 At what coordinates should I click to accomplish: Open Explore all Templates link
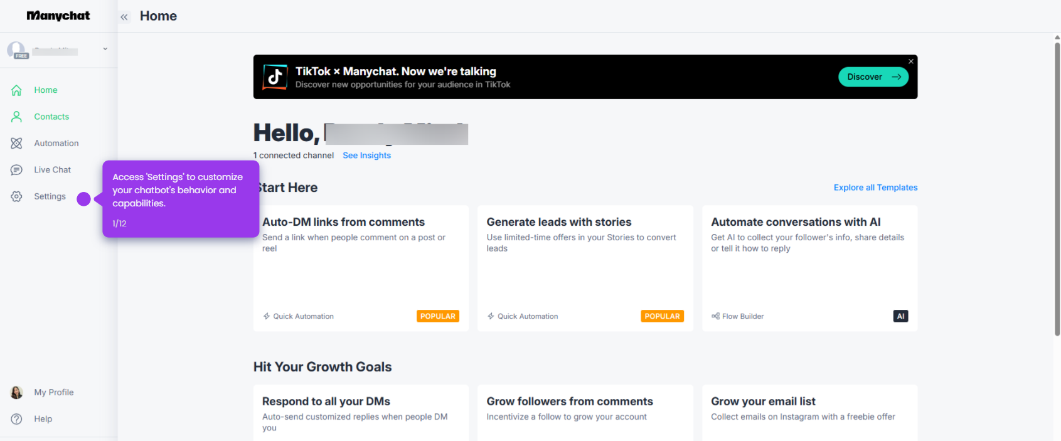point(875,188)
